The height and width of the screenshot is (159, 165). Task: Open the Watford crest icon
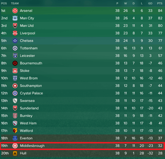[x=15, y=131]
